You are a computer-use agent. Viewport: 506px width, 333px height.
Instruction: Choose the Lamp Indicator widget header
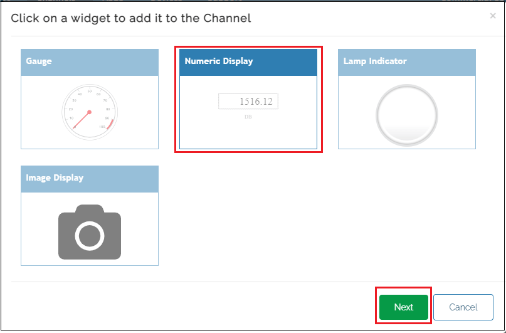click(x=406, y=61)
